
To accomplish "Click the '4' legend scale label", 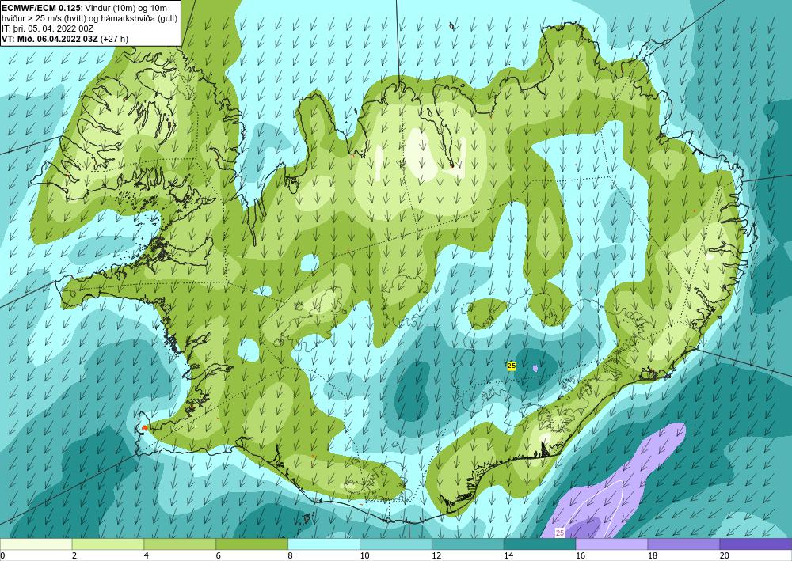I will click(x=147, y=555).
